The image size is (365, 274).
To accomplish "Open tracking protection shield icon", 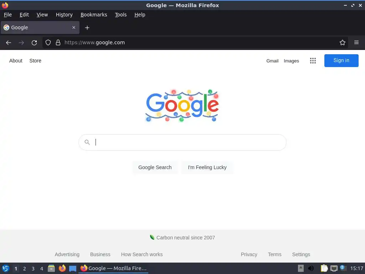I will click(x=48, y=42).
